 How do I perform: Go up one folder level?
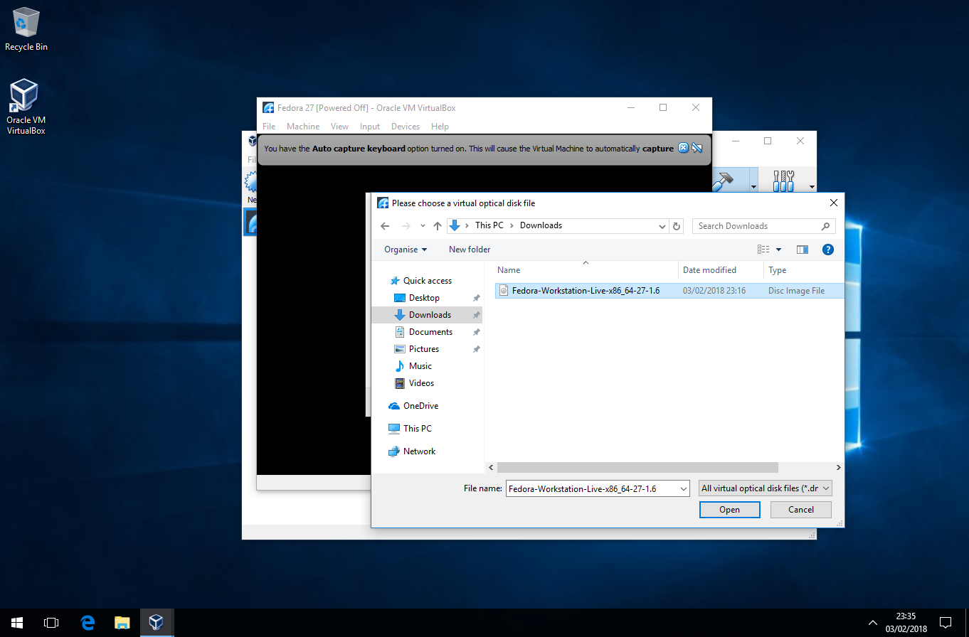click(438, 226)
